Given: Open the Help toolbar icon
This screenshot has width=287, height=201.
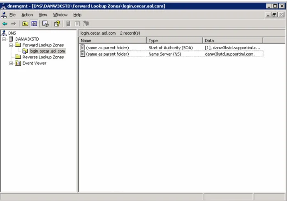Looking at the screenshot, I should [57, 23].
